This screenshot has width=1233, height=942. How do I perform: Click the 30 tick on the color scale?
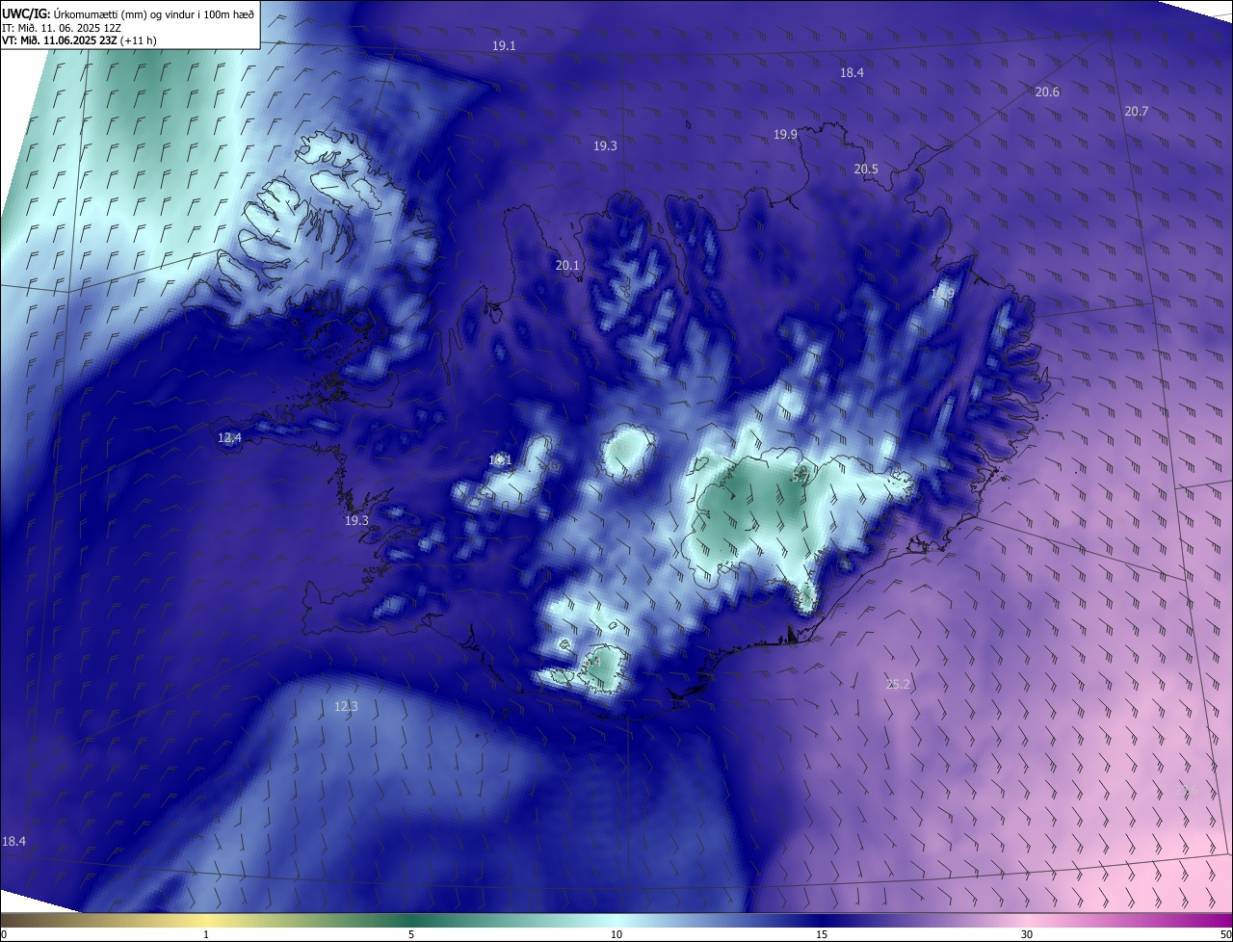coord(1027,934)
